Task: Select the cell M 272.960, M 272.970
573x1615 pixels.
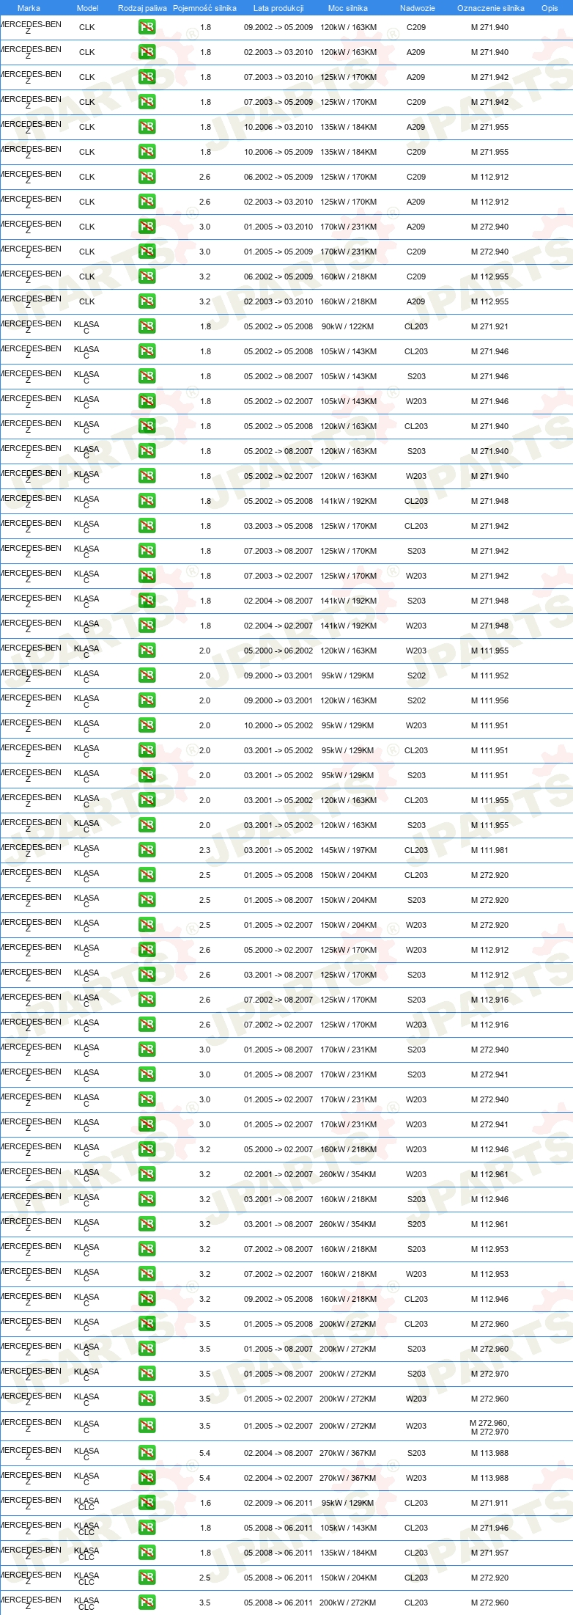Action: click(x=489, y=1427)
